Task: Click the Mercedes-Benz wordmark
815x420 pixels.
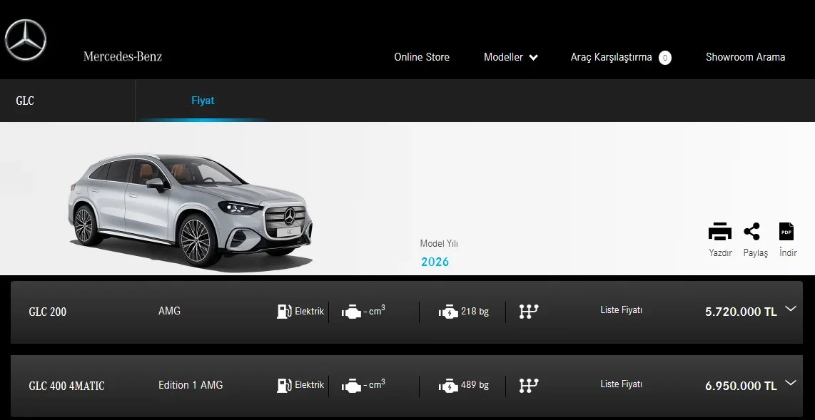Action: click(123, 56)
